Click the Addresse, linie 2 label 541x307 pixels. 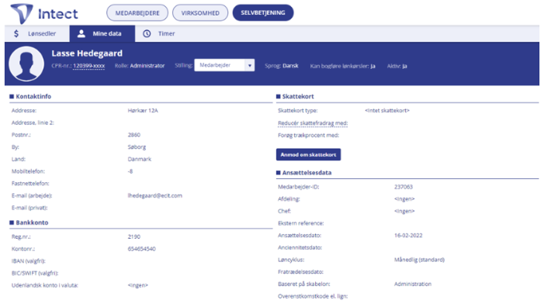33,122
